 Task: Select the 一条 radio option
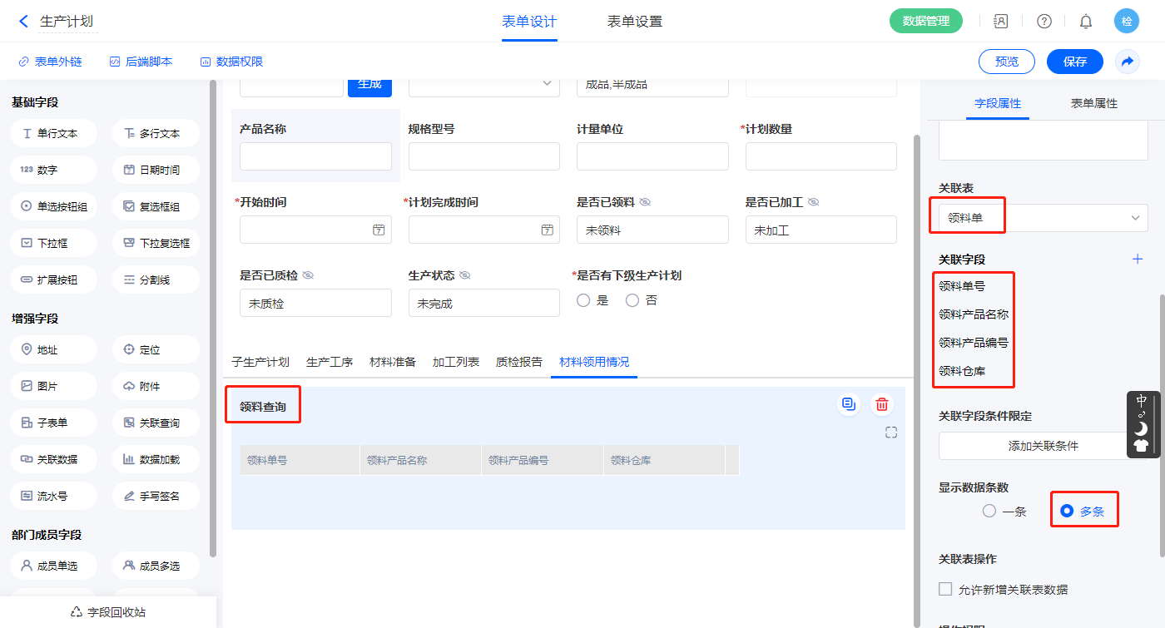point(989,512)
